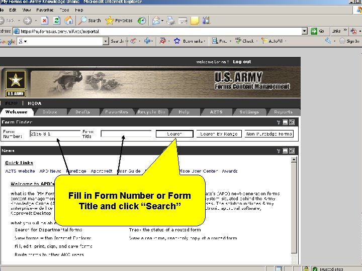Expand the Bookmarks dropdown arrow
Screen dimensions: 362x271
point(205,41)
